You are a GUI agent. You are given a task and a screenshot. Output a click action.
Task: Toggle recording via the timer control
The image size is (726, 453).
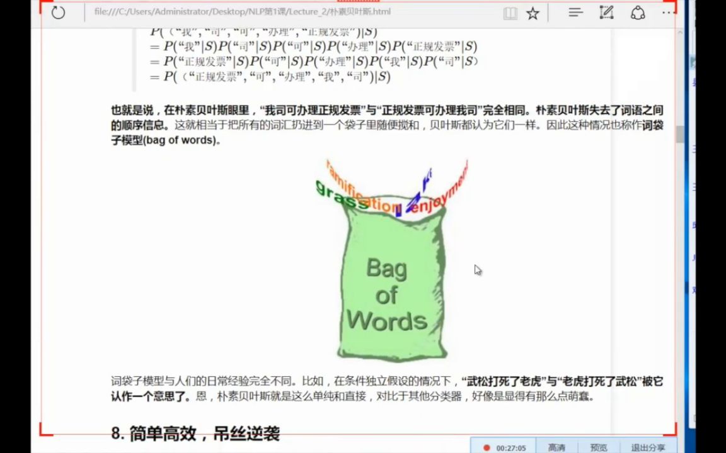click(512, 447)
